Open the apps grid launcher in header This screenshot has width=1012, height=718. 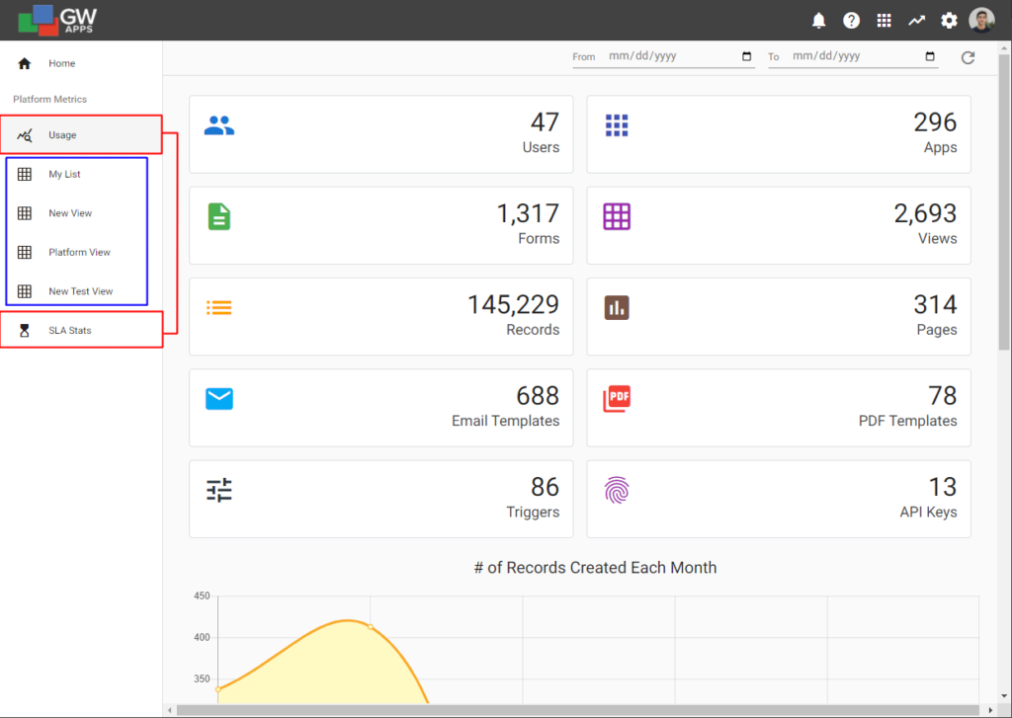(x=885, y=21)
